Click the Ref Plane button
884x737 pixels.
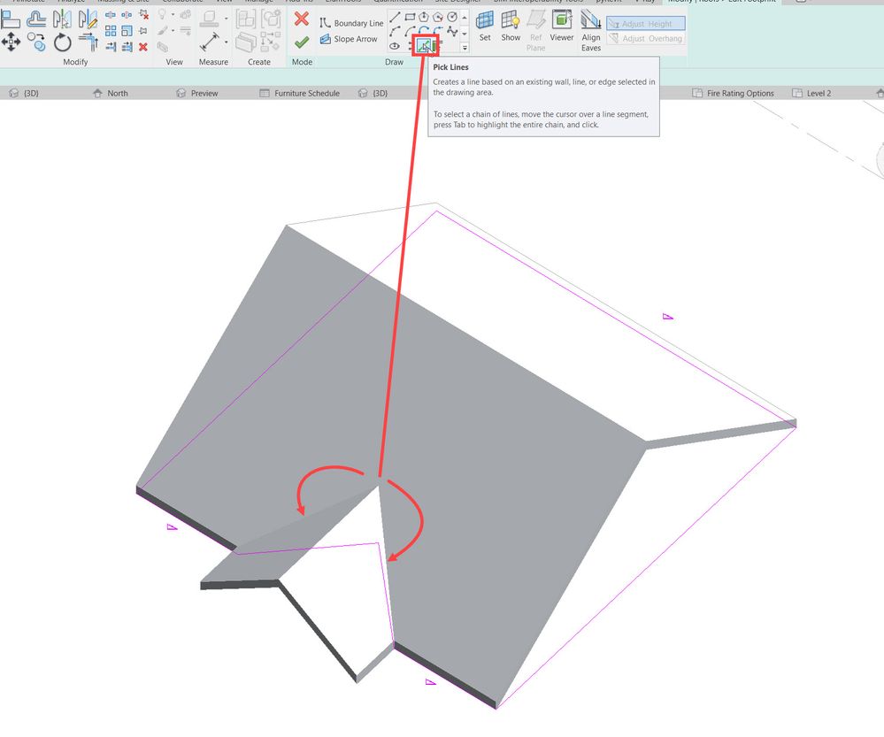[535, 32]
